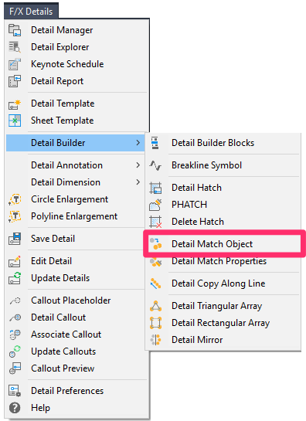Click the Detail Triangular Array icon
This screenshot has height=421, width=306.
(155, 306)
